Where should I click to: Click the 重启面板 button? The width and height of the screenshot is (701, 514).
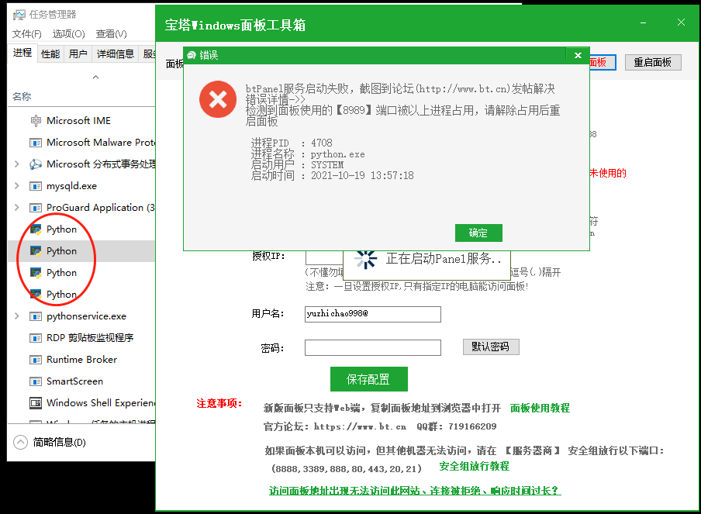(x=653, y=62)
